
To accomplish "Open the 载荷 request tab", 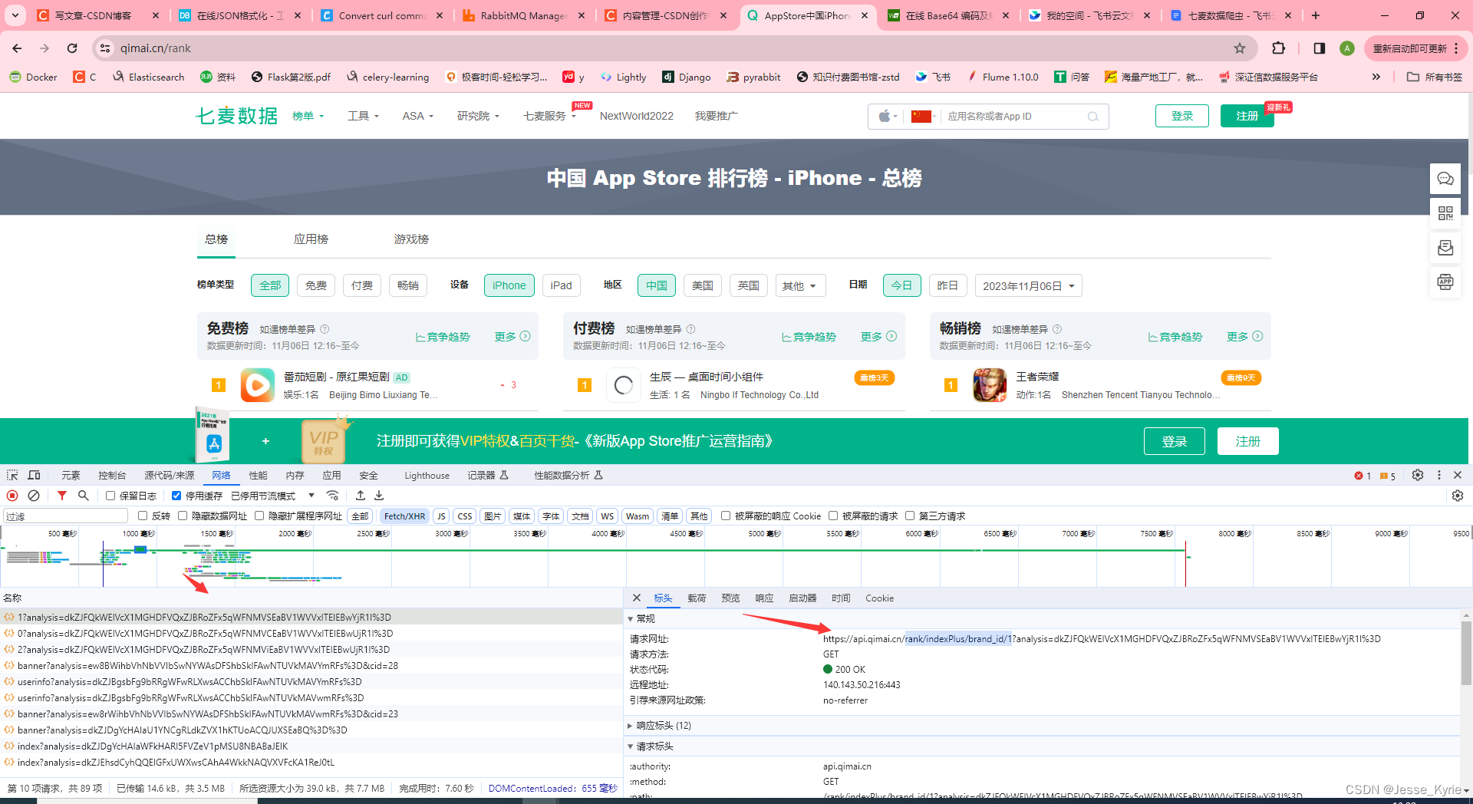I will 697,598.
